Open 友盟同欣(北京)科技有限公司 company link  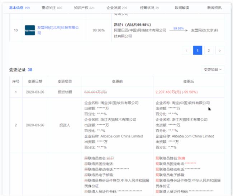tap(58, 30)
